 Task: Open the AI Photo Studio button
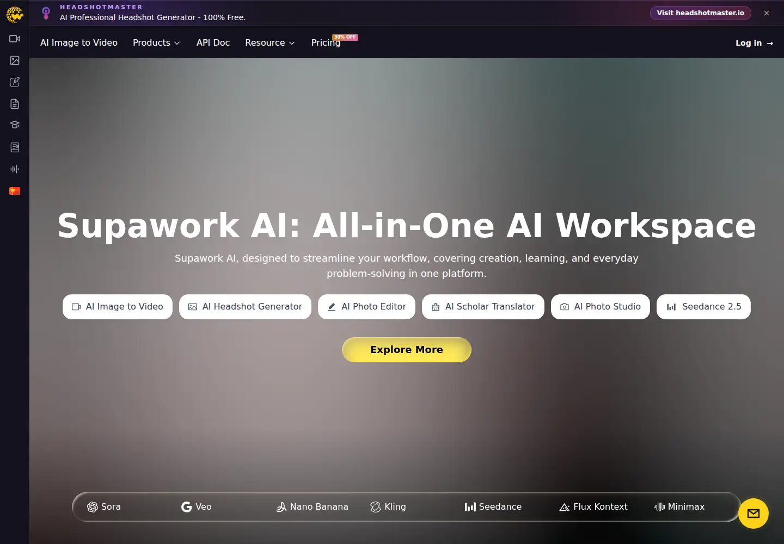coord(601,307)
